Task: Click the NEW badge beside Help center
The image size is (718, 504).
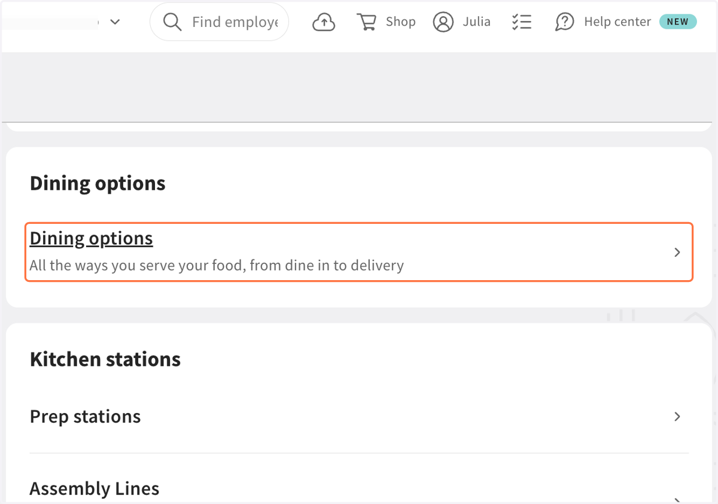Action: point(678,22)
